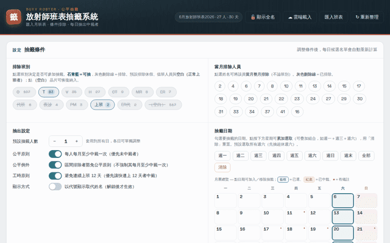Toggle the 上班 2 shift chip
Viewport: 390px width, 243px height.
coord(102,104)
